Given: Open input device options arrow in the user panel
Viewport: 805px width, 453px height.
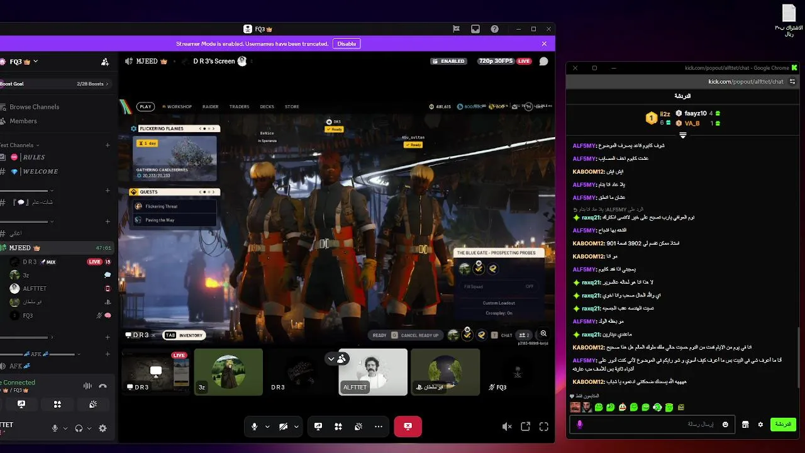Looking at the screenshot, I should click(x=65, y=428).
